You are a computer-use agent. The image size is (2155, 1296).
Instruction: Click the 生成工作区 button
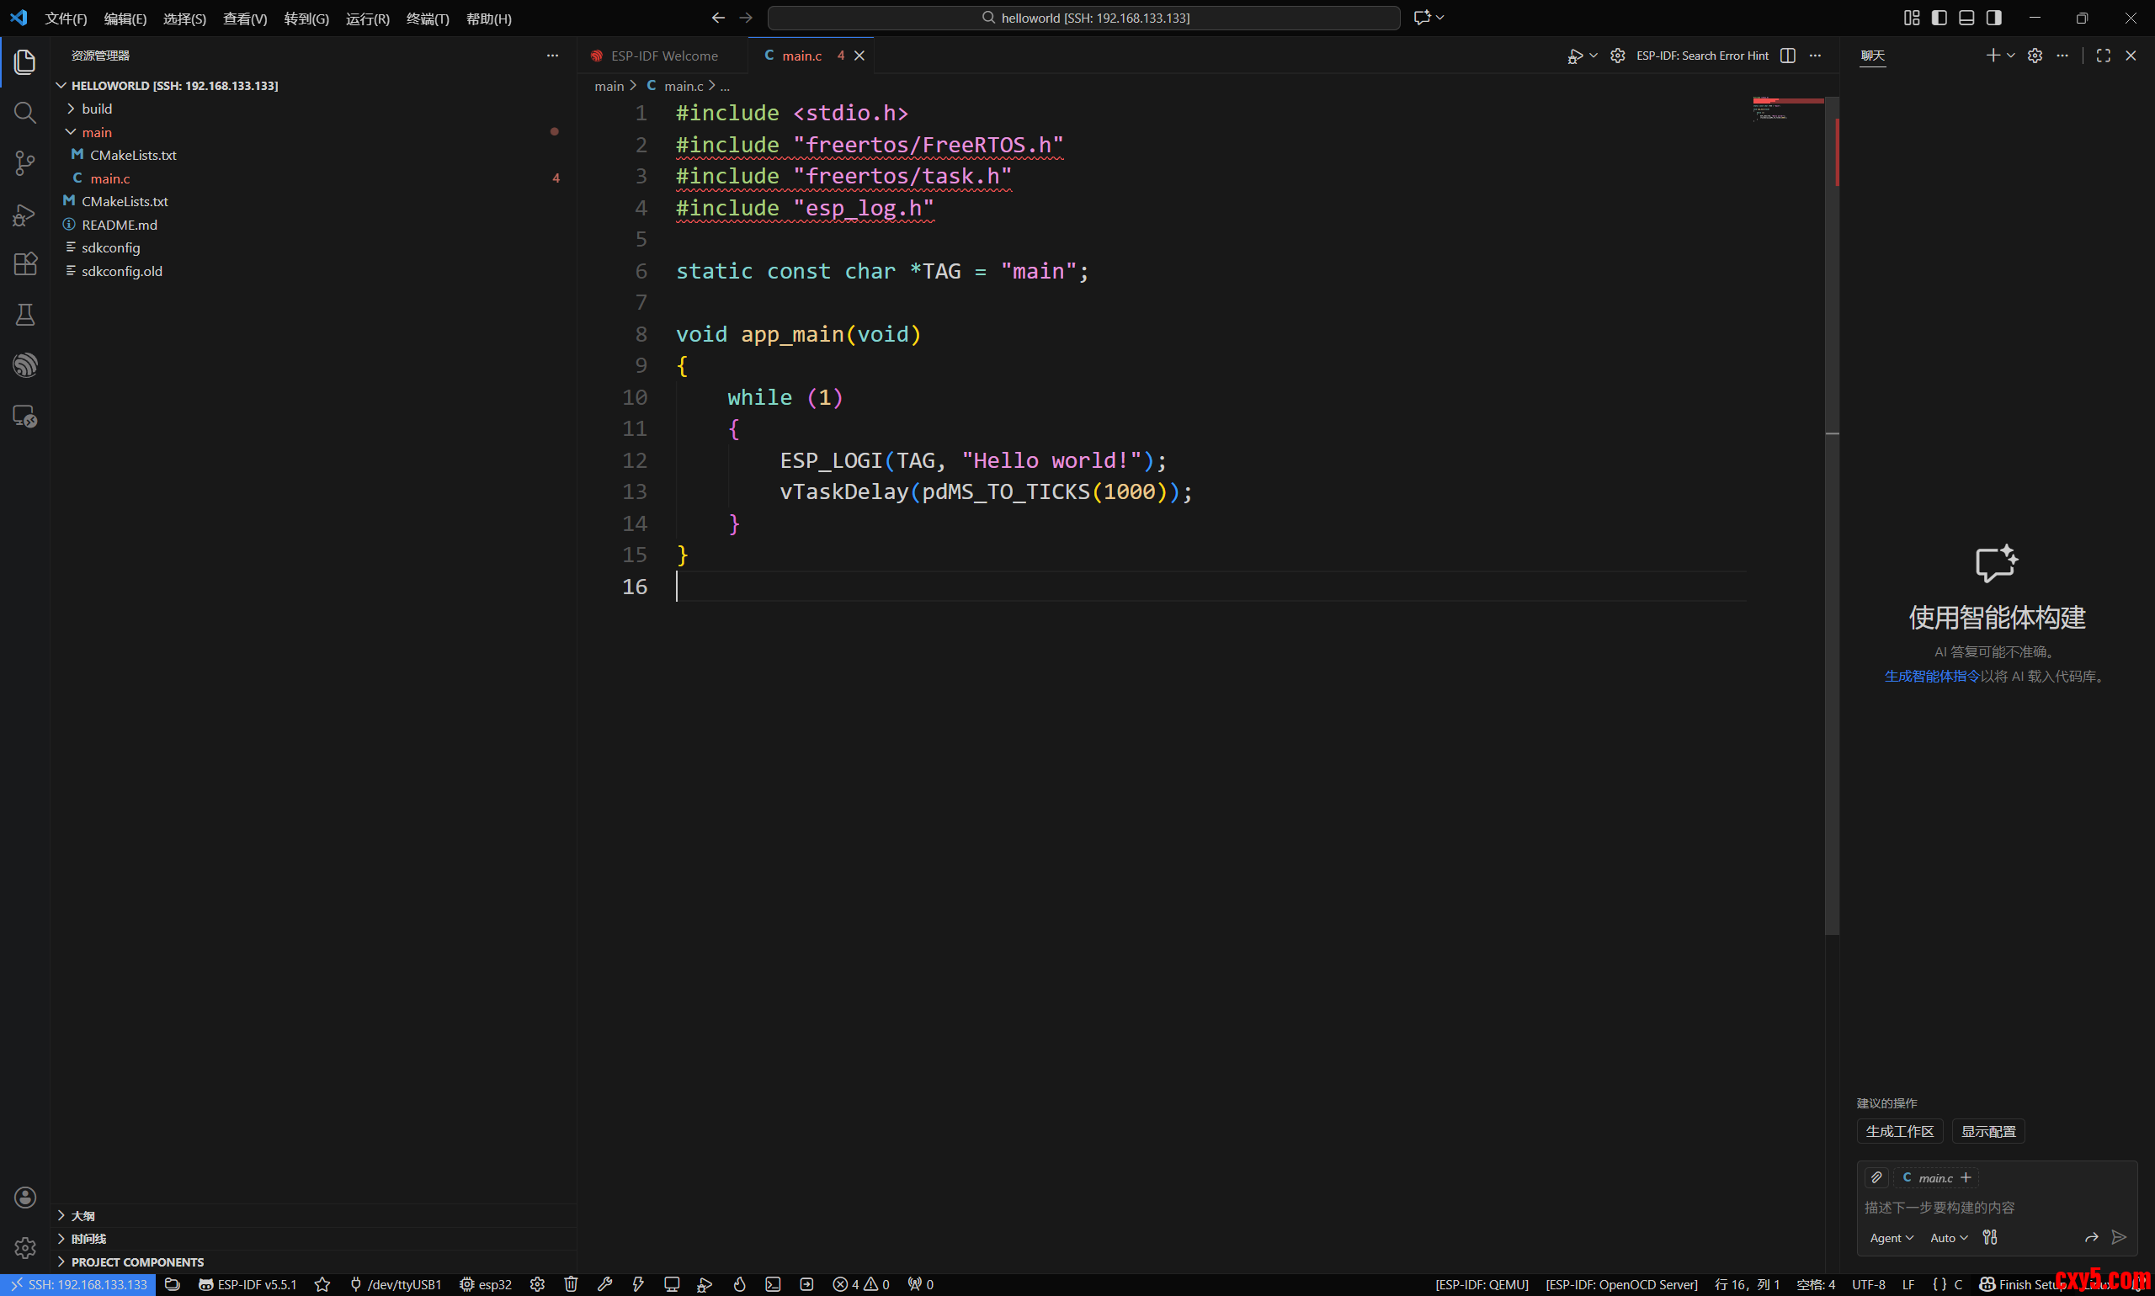pyautogui.click(x=1899, y=1131)
